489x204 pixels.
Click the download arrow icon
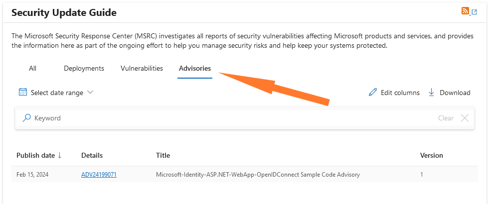[x=432, y=93]
